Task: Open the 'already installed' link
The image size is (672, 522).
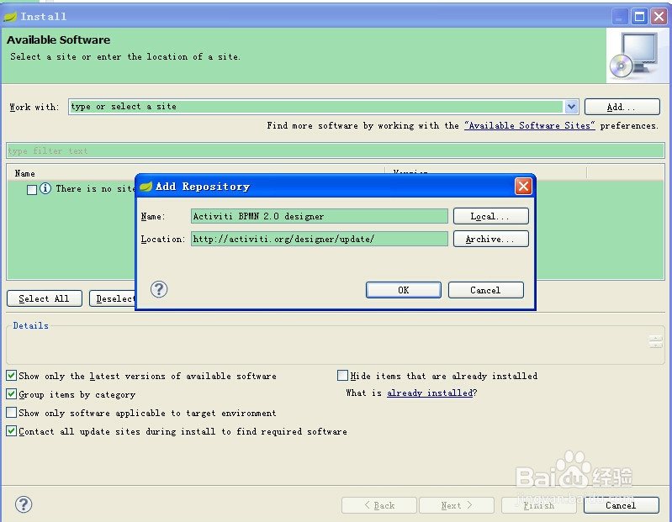Action: point(430,393)
